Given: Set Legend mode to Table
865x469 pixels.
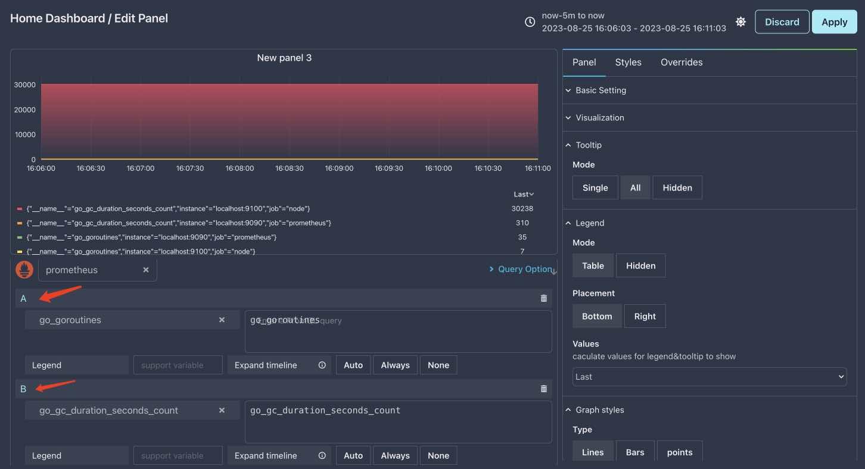Looking at the screenshot, I should coord(593,265).
